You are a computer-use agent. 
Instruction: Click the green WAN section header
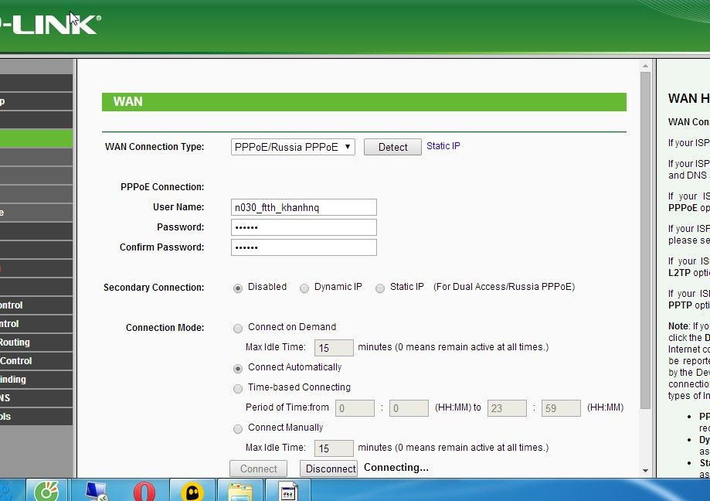click(364, 101)
